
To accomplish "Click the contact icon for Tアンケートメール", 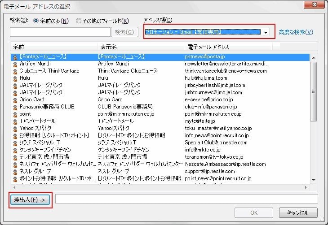I will coord(15,121).
